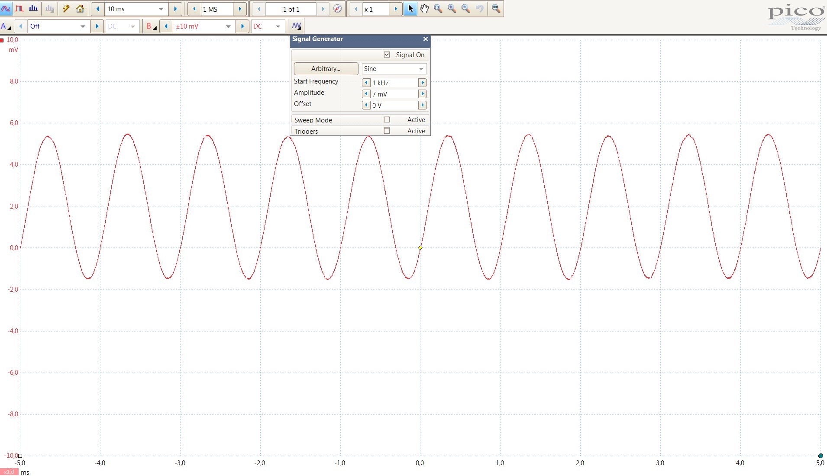Click the yellow trigger marker diamond
Screen dimensions: 827x476
tap(420, 248)
